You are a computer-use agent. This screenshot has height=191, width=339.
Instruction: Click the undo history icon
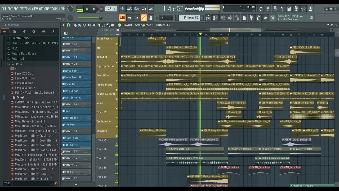point(261,9)
